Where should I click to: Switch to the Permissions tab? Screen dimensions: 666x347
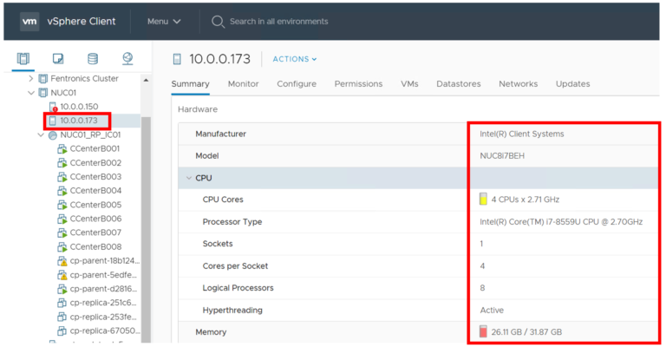tap(358, 84)
